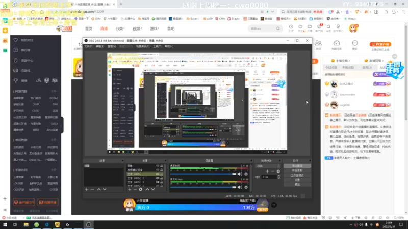Click the 退出 button in OBS
Screen dimensions: 408x229
coord(297,185)
